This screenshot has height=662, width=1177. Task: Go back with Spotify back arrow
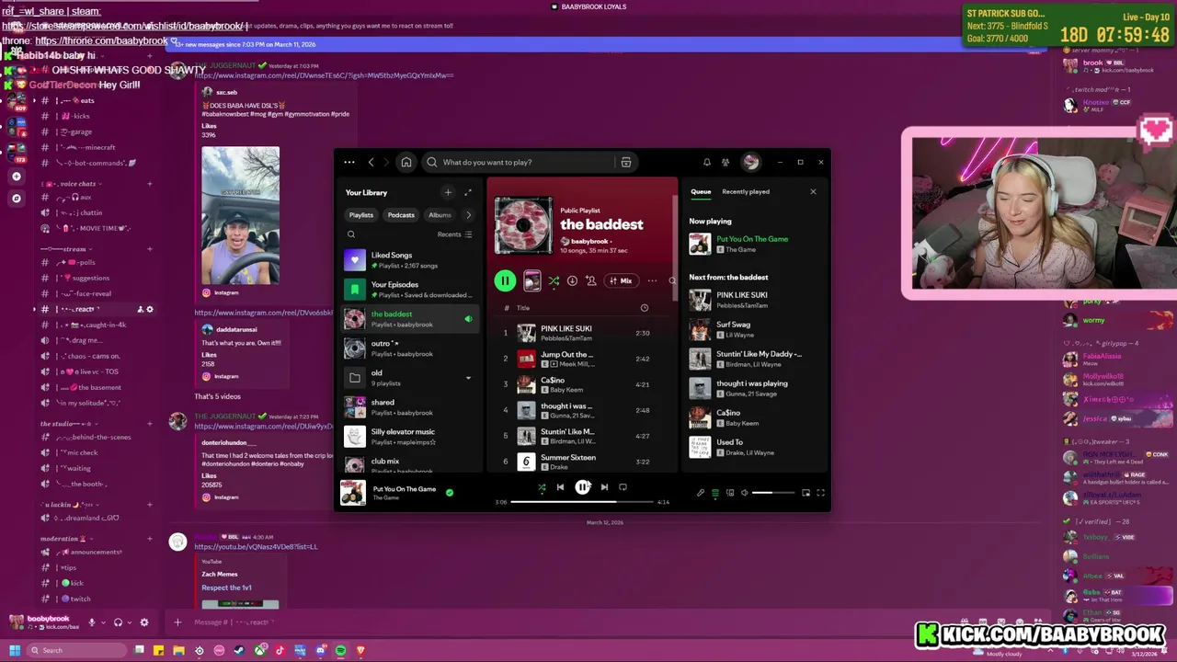pos(371,162)
